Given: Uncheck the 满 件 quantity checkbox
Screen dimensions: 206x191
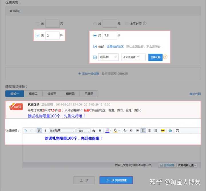Looking at the screenshot, I should click(37, 36).
